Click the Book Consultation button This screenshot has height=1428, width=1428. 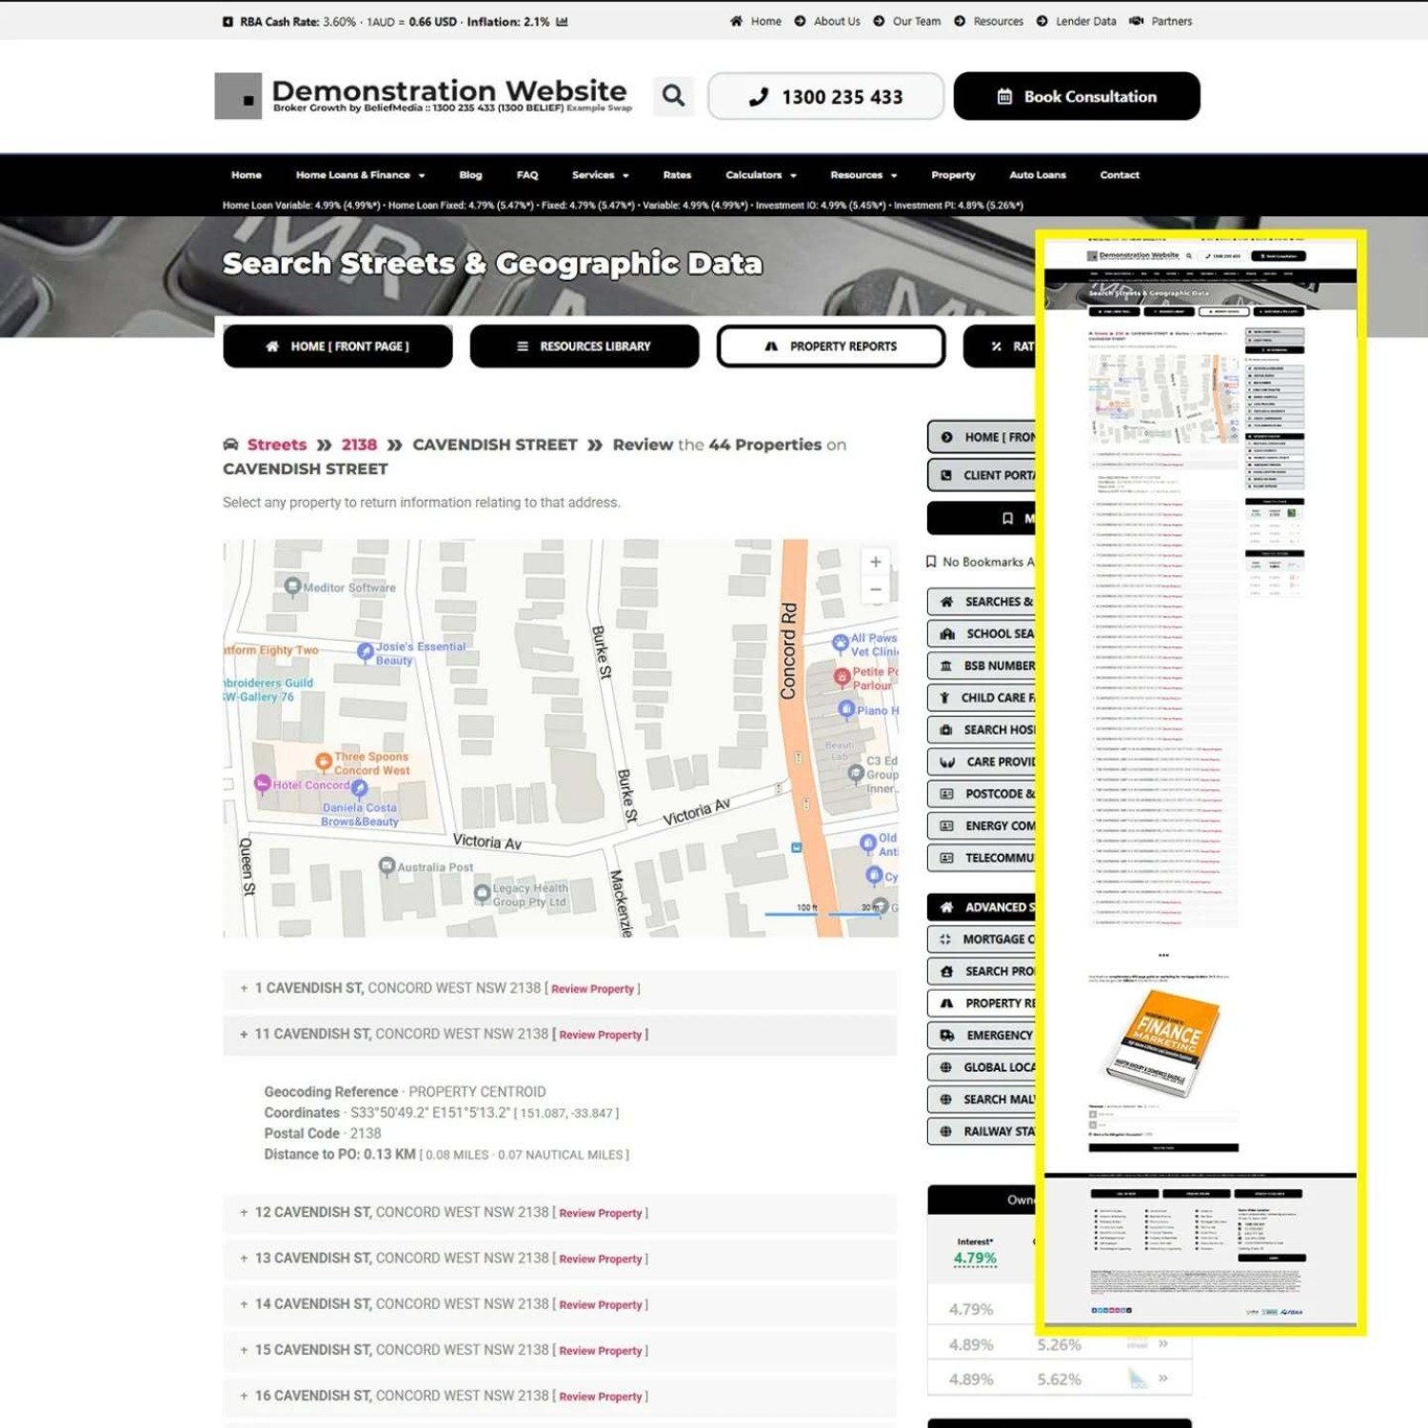(1076, 96)
